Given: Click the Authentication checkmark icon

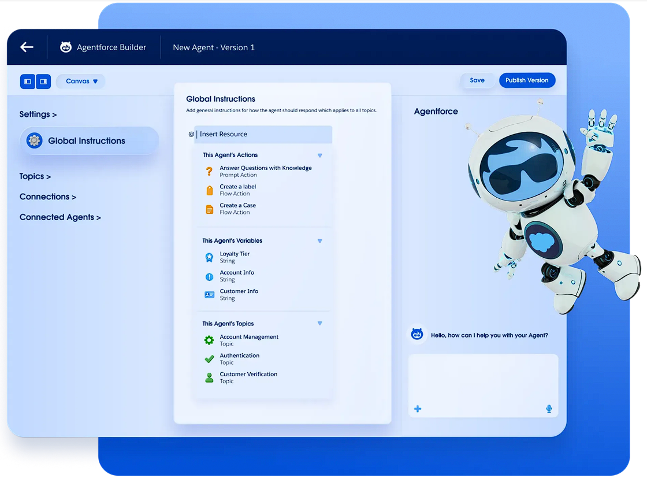Looking at the screenshot, I should click(x=209, y=359).
